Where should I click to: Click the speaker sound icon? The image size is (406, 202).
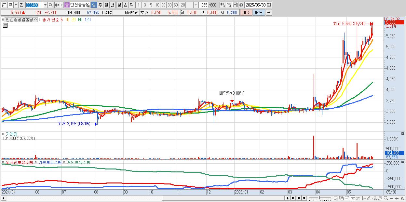pos(57,5)
